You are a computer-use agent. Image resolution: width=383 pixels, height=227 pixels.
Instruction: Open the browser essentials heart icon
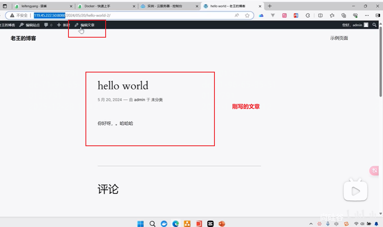355,15
